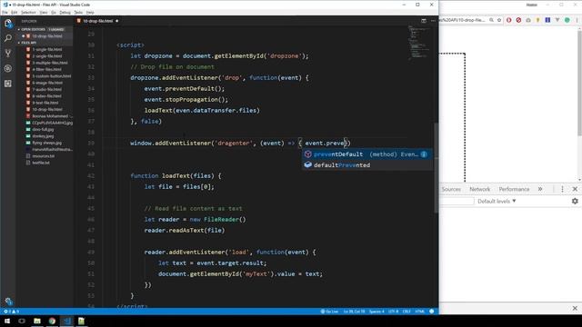Click info icon on preventDefault suggestion
The height and width of the screenshot is (327, 582).
click(424, 154)
